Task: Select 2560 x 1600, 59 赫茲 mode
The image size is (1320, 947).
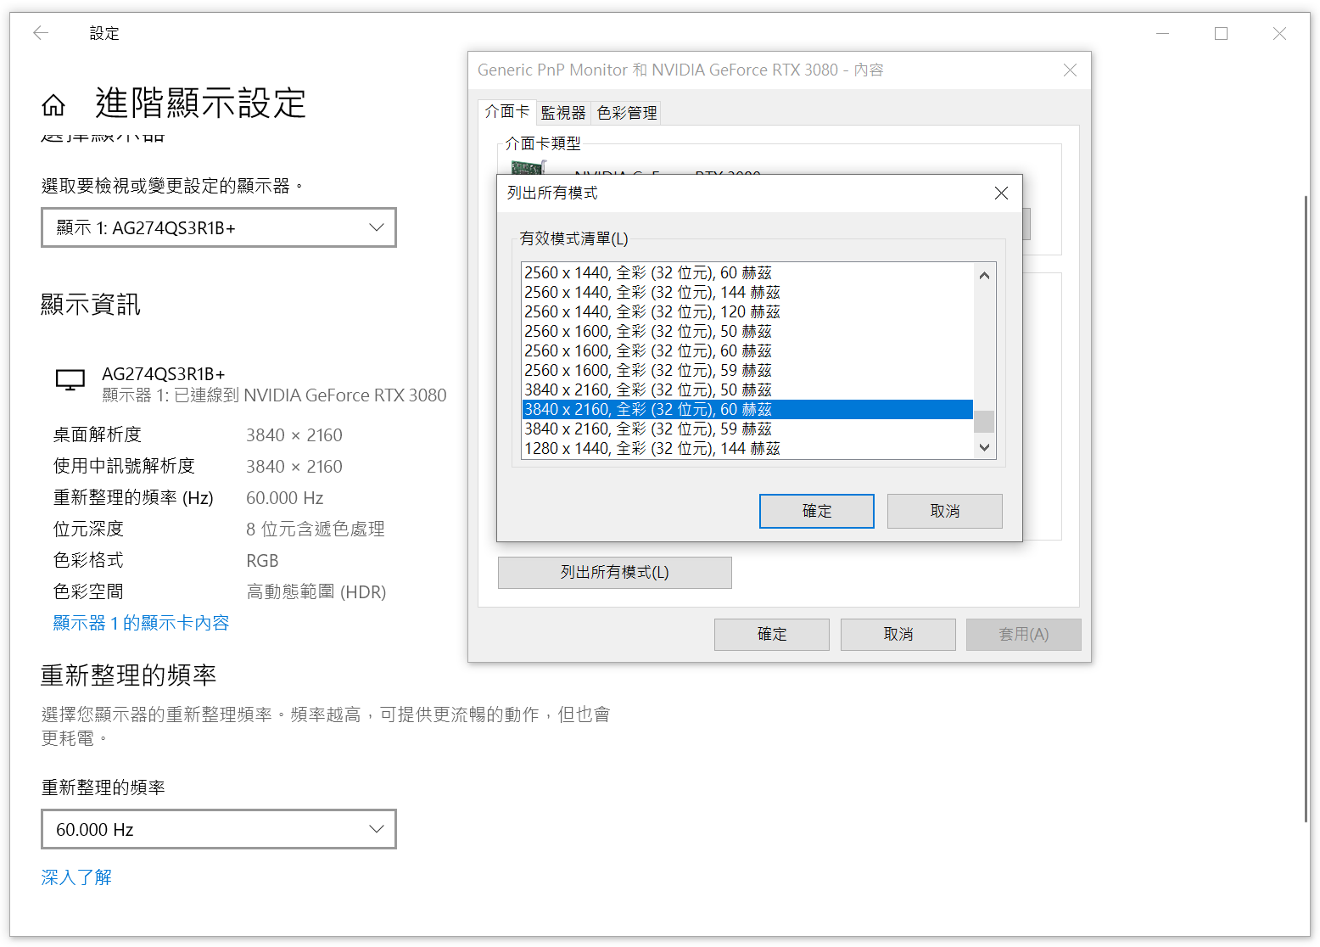Action: coord(747,370)
